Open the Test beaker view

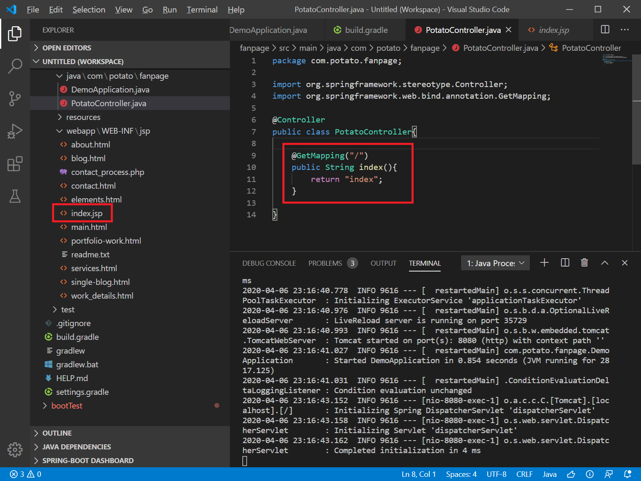click(15, 196)
